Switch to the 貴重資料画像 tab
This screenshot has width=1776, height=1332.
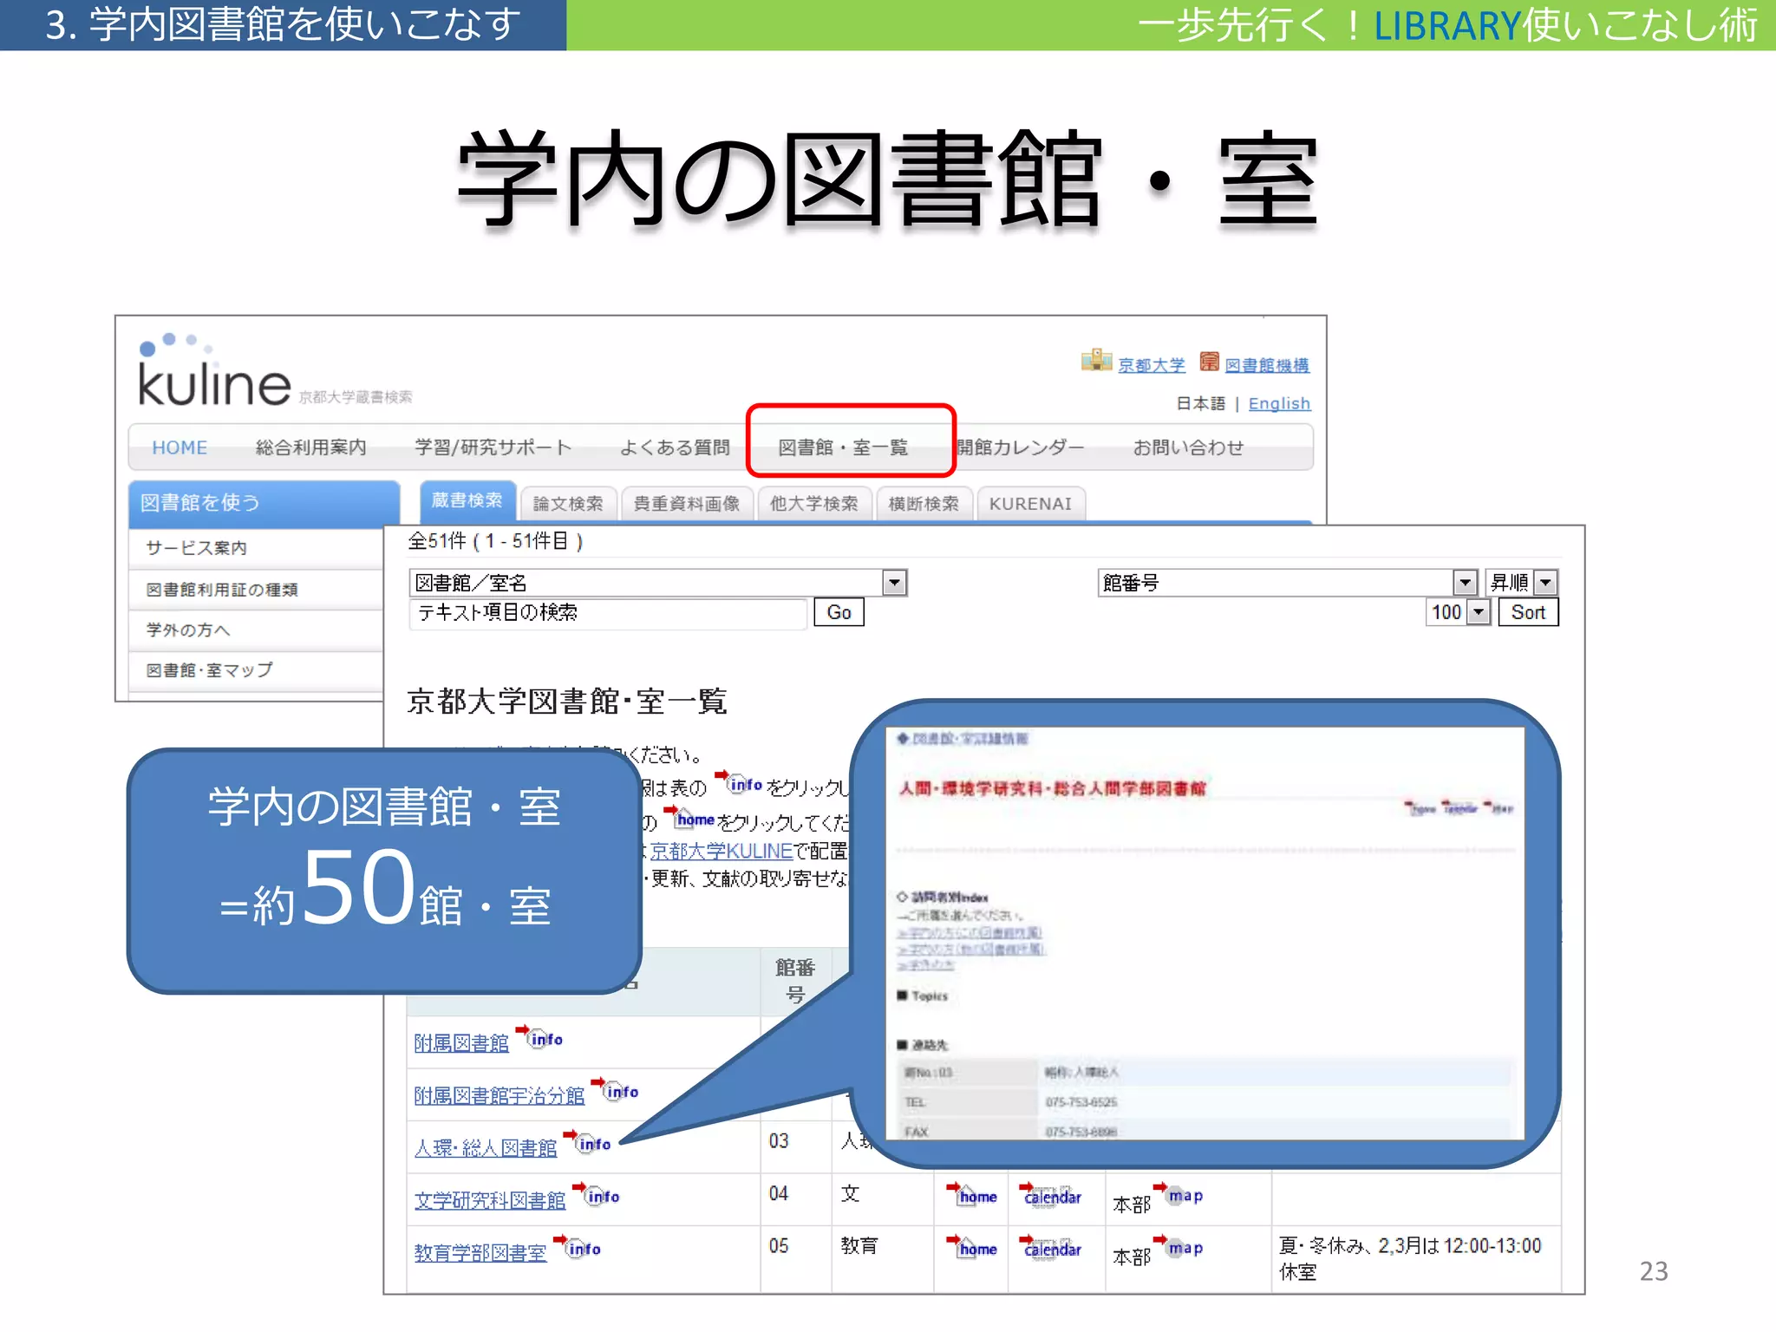pyautogui.click(x=687, y=504)
